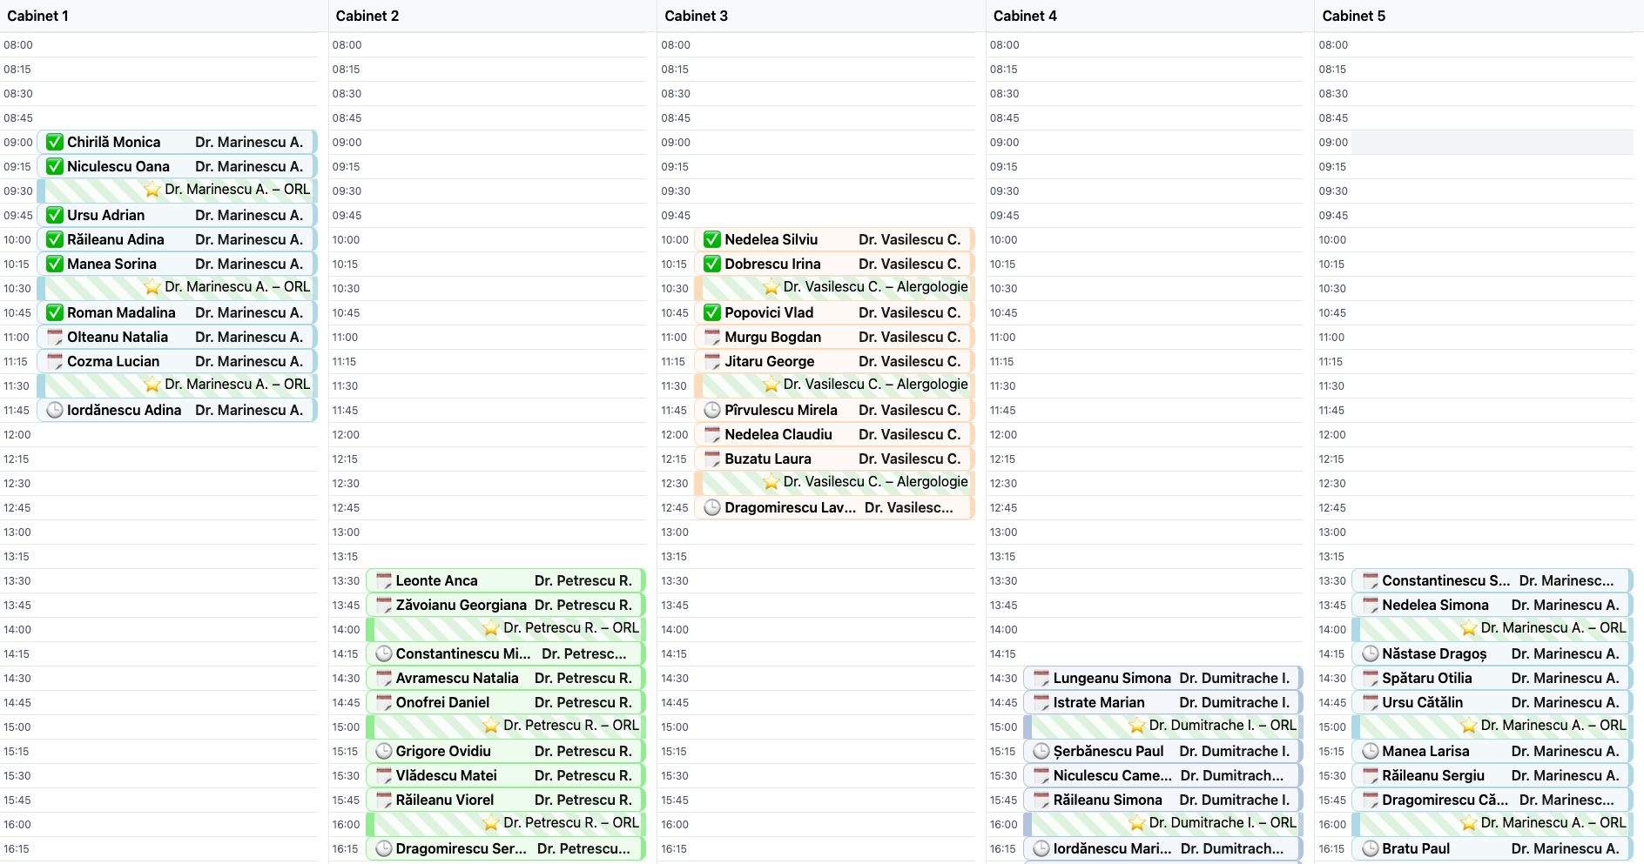Select the green check mark next to Ursu Adrian
1644x864 pixels.
click(55, 215)
